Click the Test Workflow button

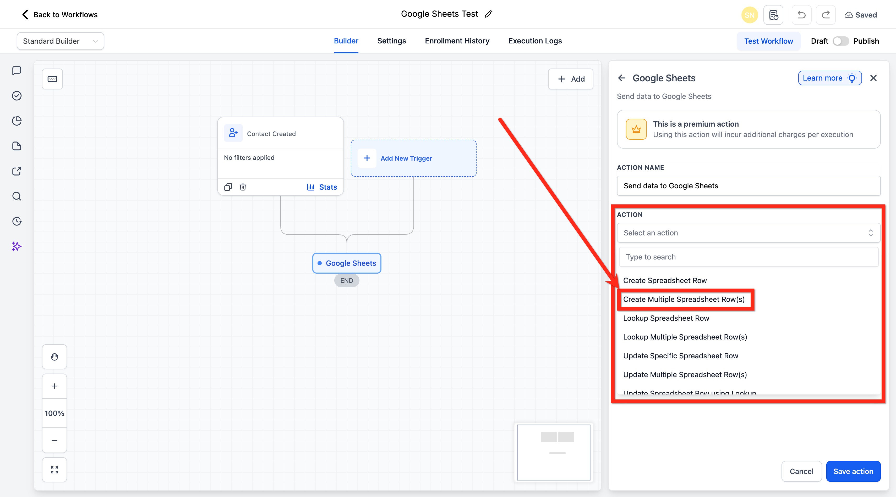click(768, 41)
